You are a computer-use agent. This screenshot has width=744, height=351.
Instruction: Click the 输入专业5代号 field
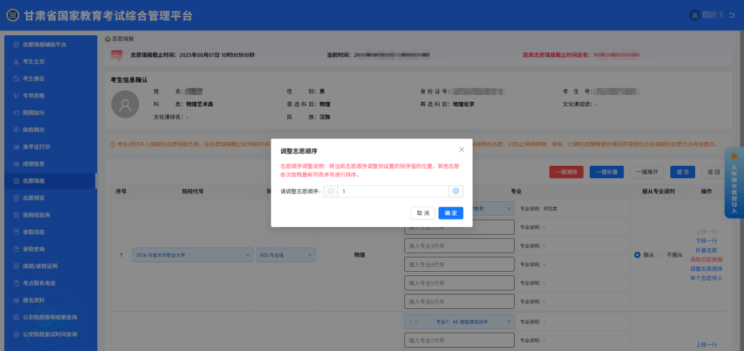pos(459,283)
